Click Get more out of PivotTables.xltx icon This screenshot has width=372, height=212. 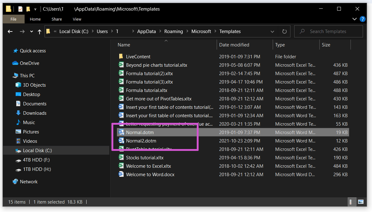(121, 99)
